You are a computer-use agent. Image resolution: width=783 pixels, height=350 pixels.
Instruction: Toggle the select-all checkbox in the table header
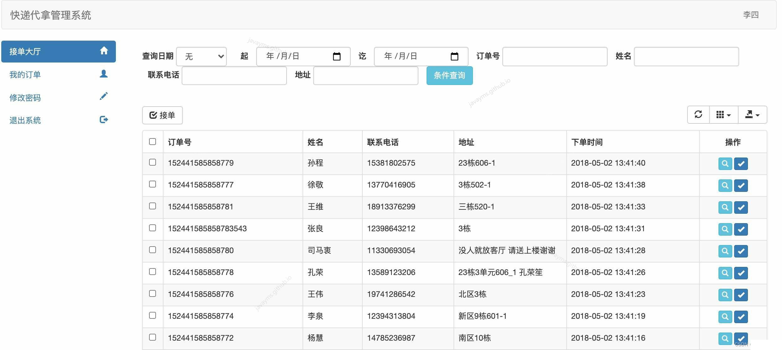click(x=153, y=142)
